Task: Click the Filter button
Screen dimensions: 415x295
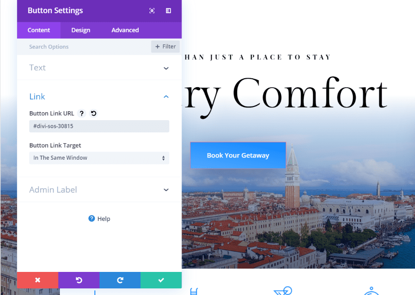Action: [166, 47]
